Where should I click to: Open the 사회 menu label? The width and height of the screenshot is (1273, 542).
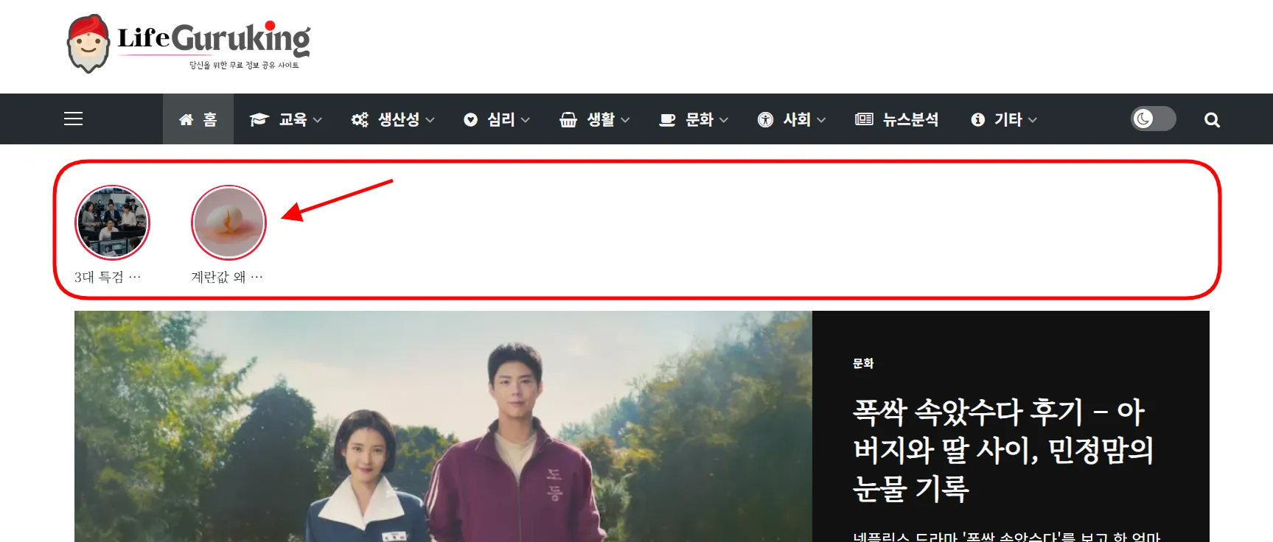pos(797,119)
